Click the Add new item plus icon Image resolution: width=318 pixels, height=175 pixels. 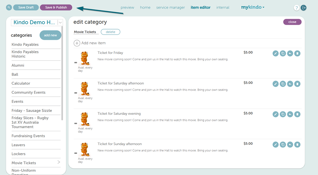pyautogui.click(x=77, y=43)
